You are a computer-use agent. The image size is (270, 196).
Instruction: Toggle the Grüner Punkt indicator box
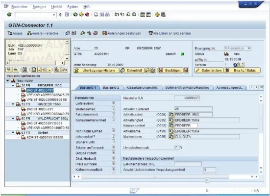[x=113, y=142]
